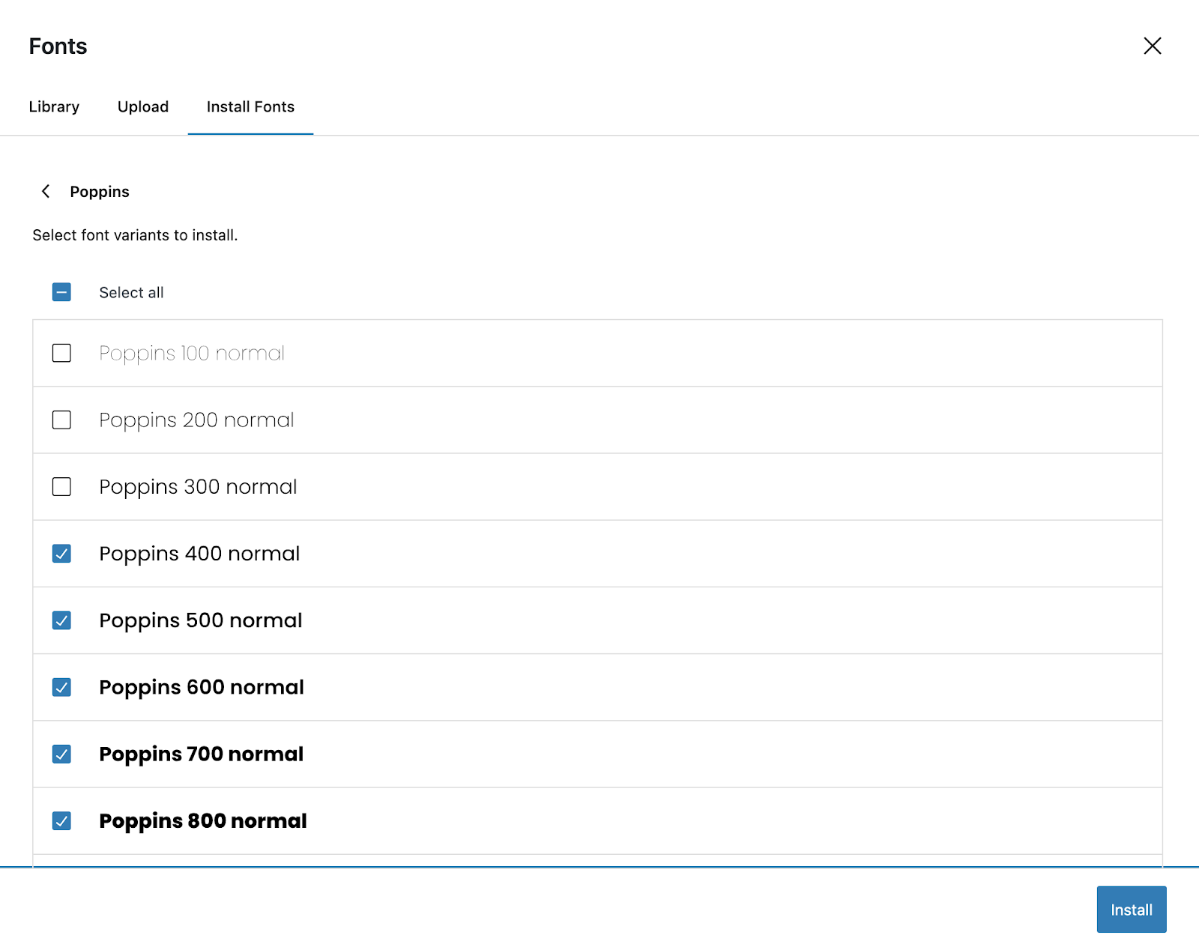
Task: Check Poppins 300 normal variant
Action: (61, 487)
